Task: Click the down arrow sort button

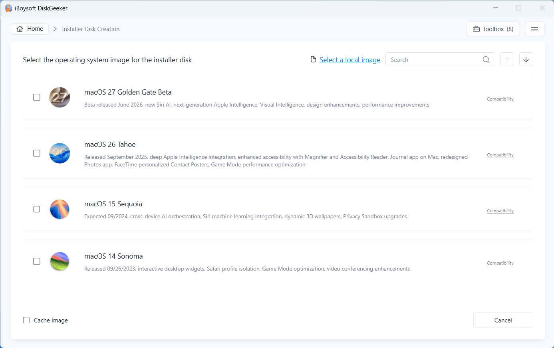Action: pyautogui.click(x=526, y=59)
